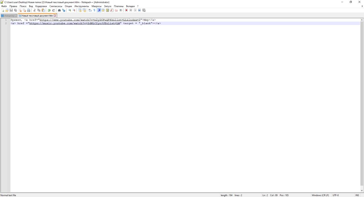Click Run Macro Multiple Times icon
This screenshot has width=364, height=197.
click(x=139, y=10)
